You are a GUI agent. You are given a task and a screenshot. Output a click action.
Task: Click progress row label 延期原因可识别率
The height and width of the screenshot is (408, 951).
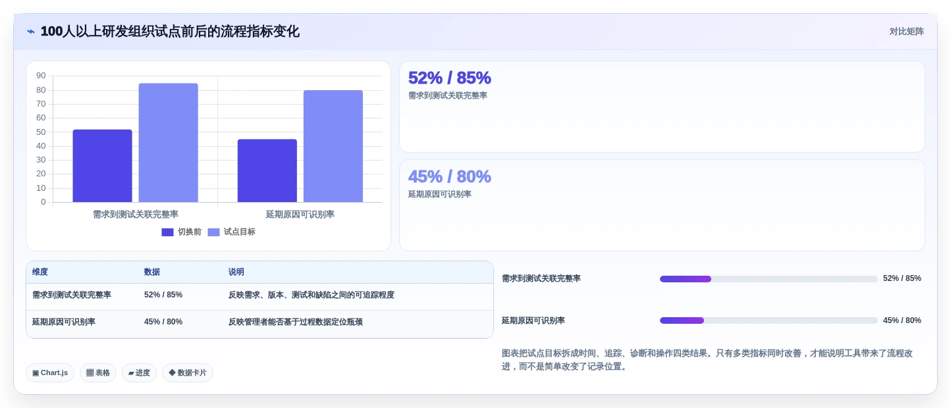533,320
